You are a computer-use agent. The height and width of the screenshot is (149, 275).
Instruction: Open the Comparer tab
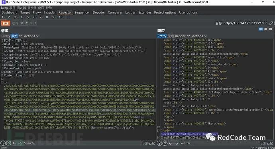tap(115, 12)
